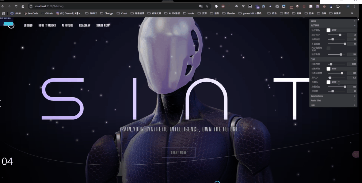The image size is (362, 183).
Task: Open the React DevTools extension icon
Action: coord(236,6)
